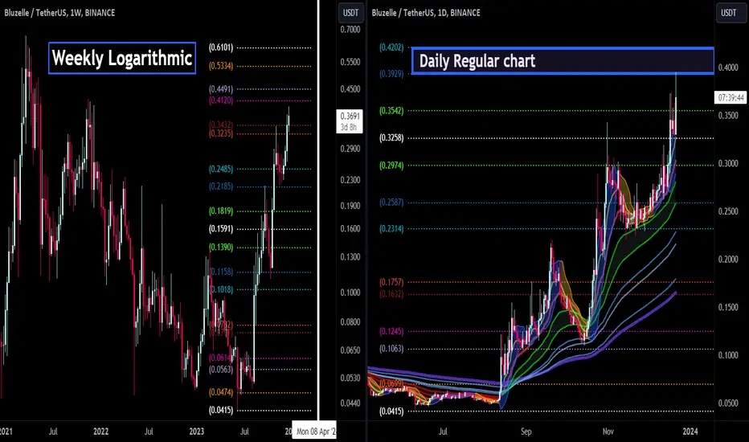Select the (0.1063) level label
749x442 pixels.
(x=391, y=348)
